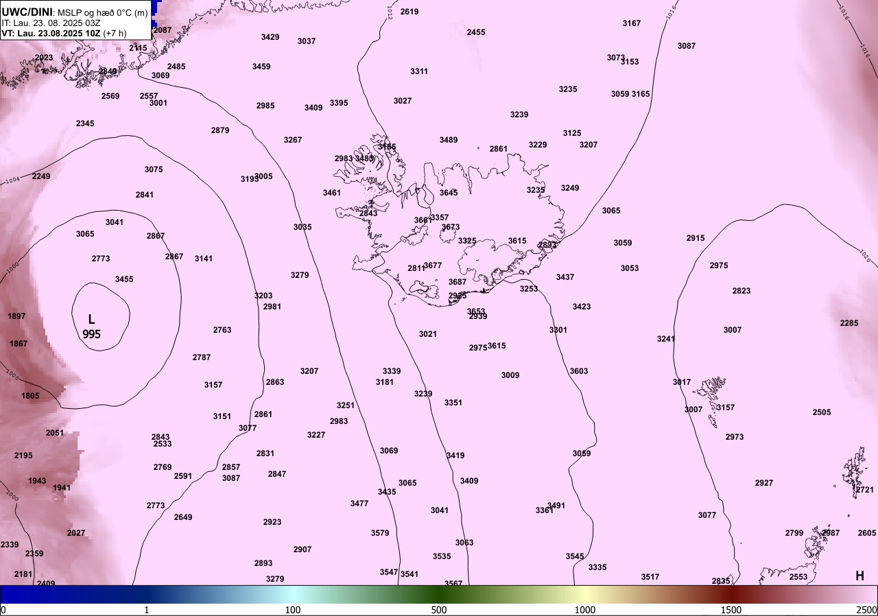The width and height of the screenshot is (878, 616).
Task: Click the height value 3087
Action: click(x=687, y=46)
